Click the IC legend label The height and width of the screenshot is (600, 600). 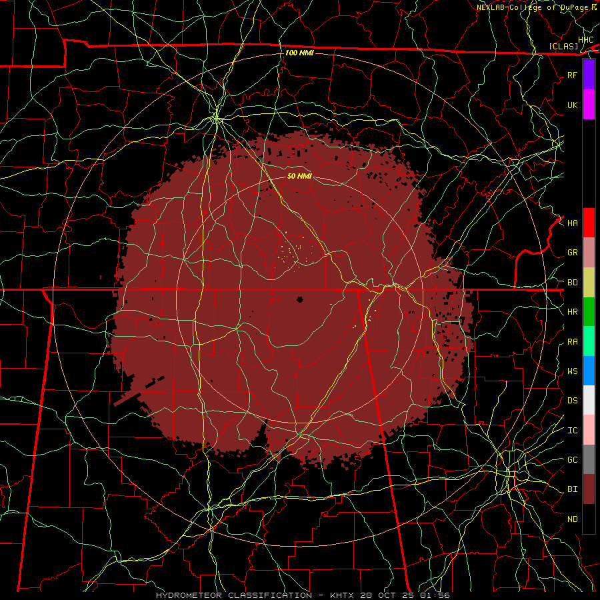(x=573, y=431)
